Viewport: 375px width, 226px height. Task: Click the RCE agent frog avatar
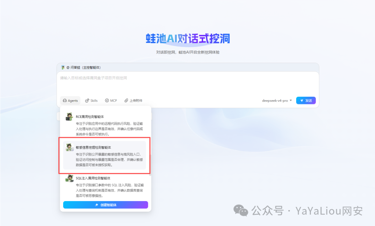[69, 117]
